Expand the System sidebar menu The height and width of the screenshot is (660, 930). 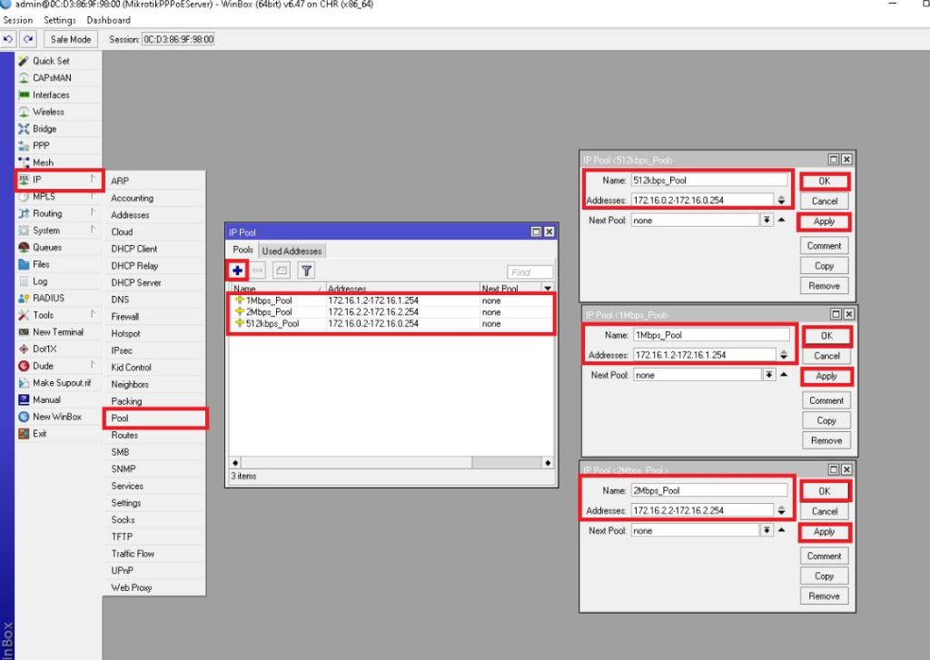click(58, 230)
